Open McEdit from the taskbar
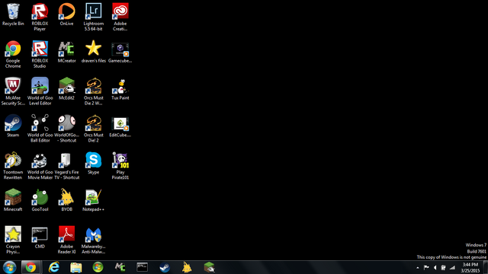 pos(209,267)
